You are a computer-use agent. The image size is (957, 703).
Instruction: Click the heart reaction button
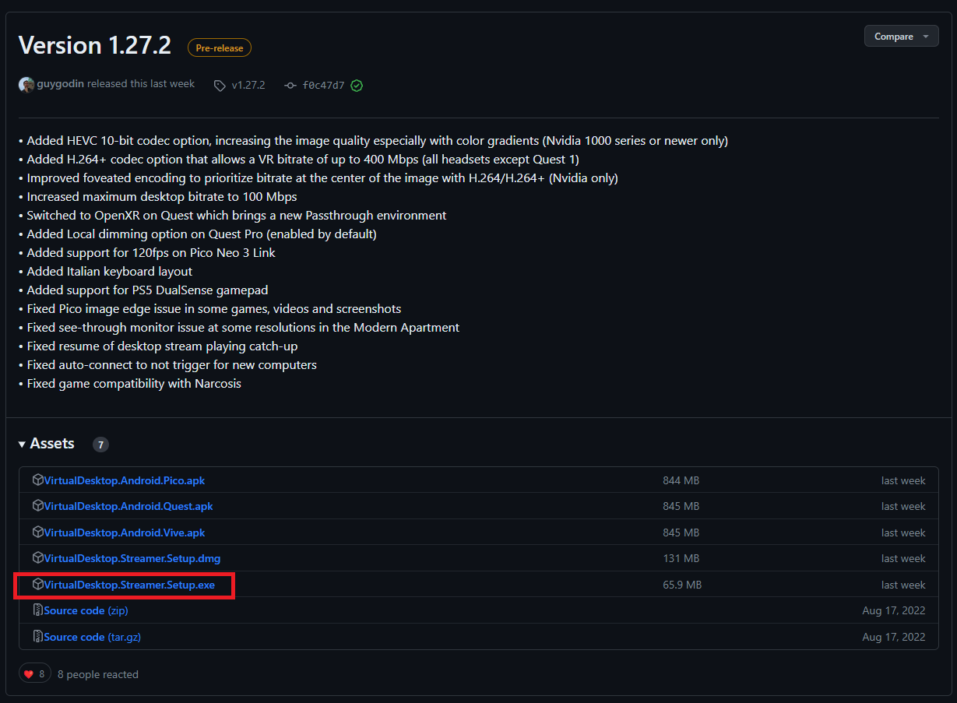click(x=35, y=674)
